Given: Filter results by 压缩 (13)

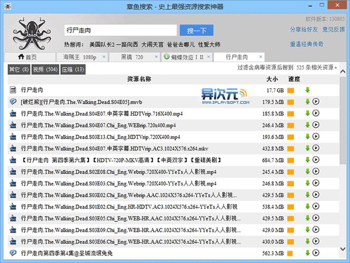Looking at the screenshot, I should (73, 69).
